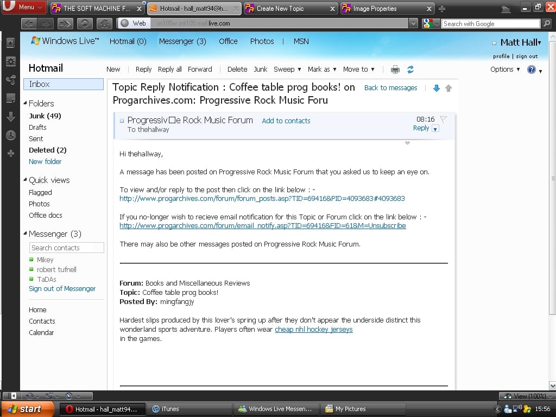Open iTunes from the taskbar

(189, 409)
